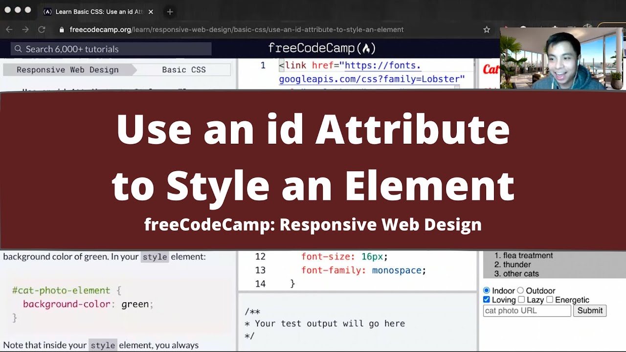Click the freecodecamp.org address bar URL
The image size is (626, 352).
coord(237,29)
